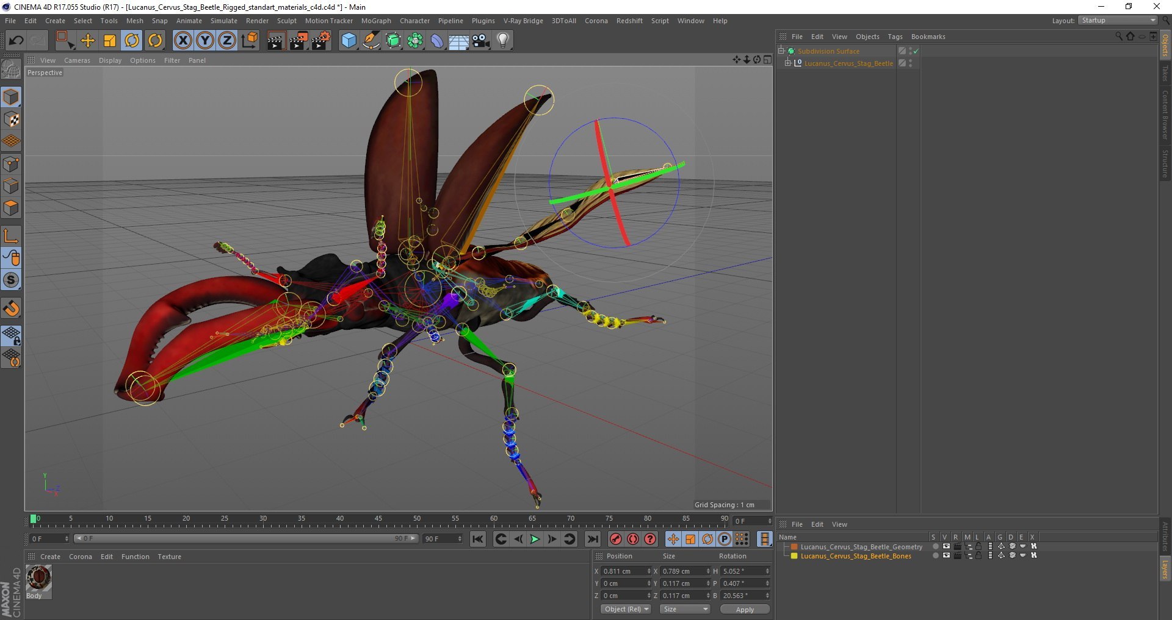Screen dimensions: 1172x620
Task: Toggle Parameter keyframe recording
Action: pyautogui.click(x=725, y=539)
